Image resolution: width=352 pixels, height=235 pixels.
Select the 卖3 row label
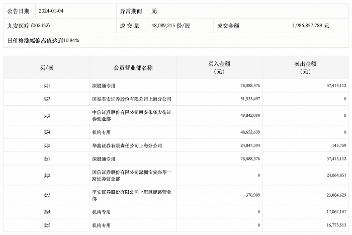(47, 195)
